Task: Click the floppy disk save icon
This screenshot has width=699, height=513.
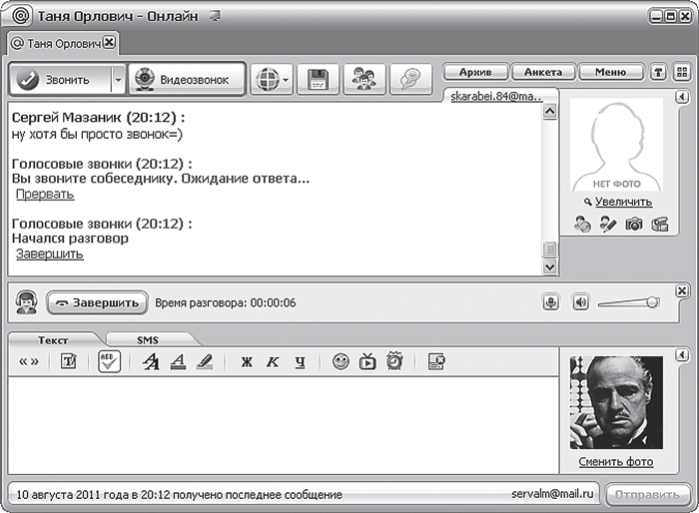Action: coord(318,80)
